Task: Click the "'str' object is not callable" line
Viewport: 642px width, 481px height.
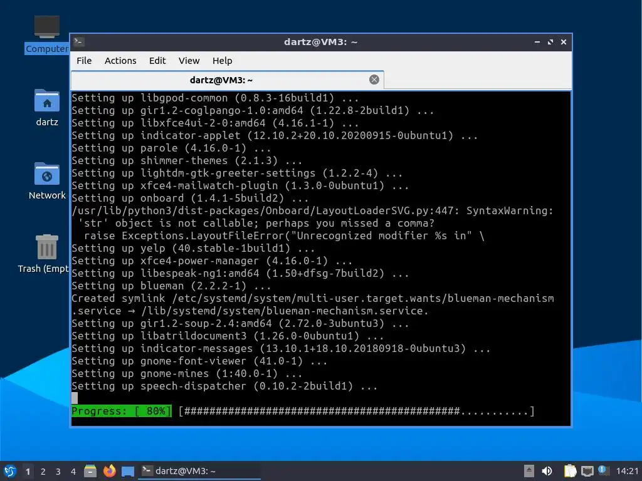Action: pos(256,224)
